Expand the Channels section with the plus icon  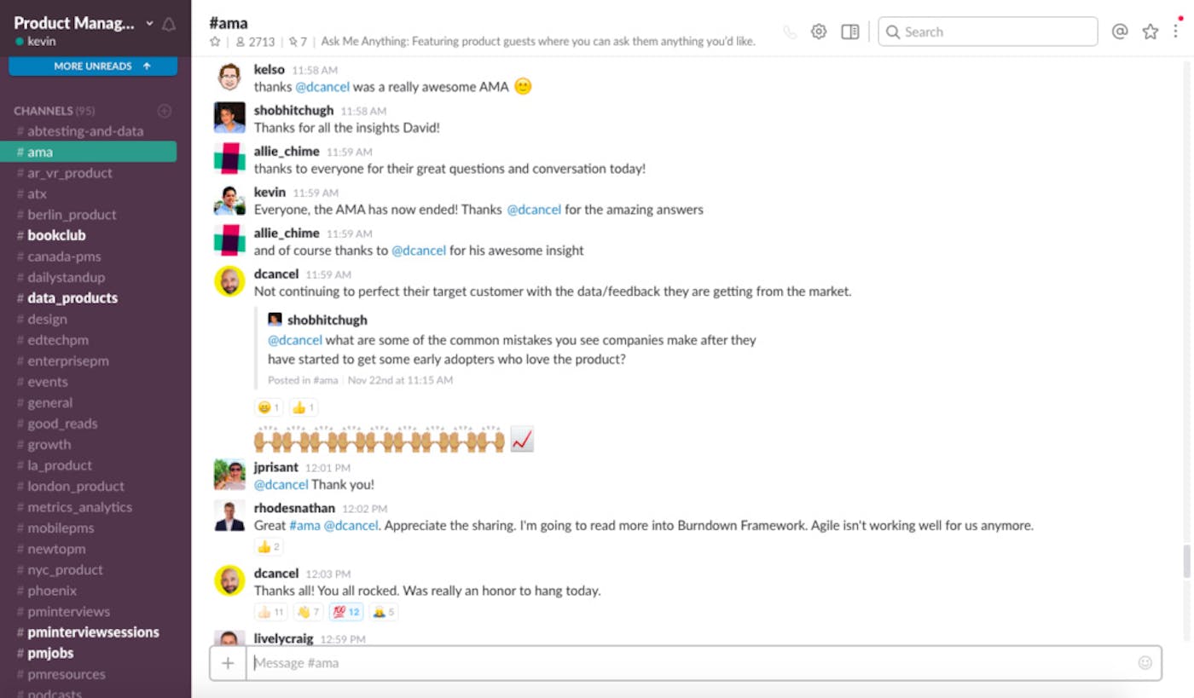pos(164,110)
